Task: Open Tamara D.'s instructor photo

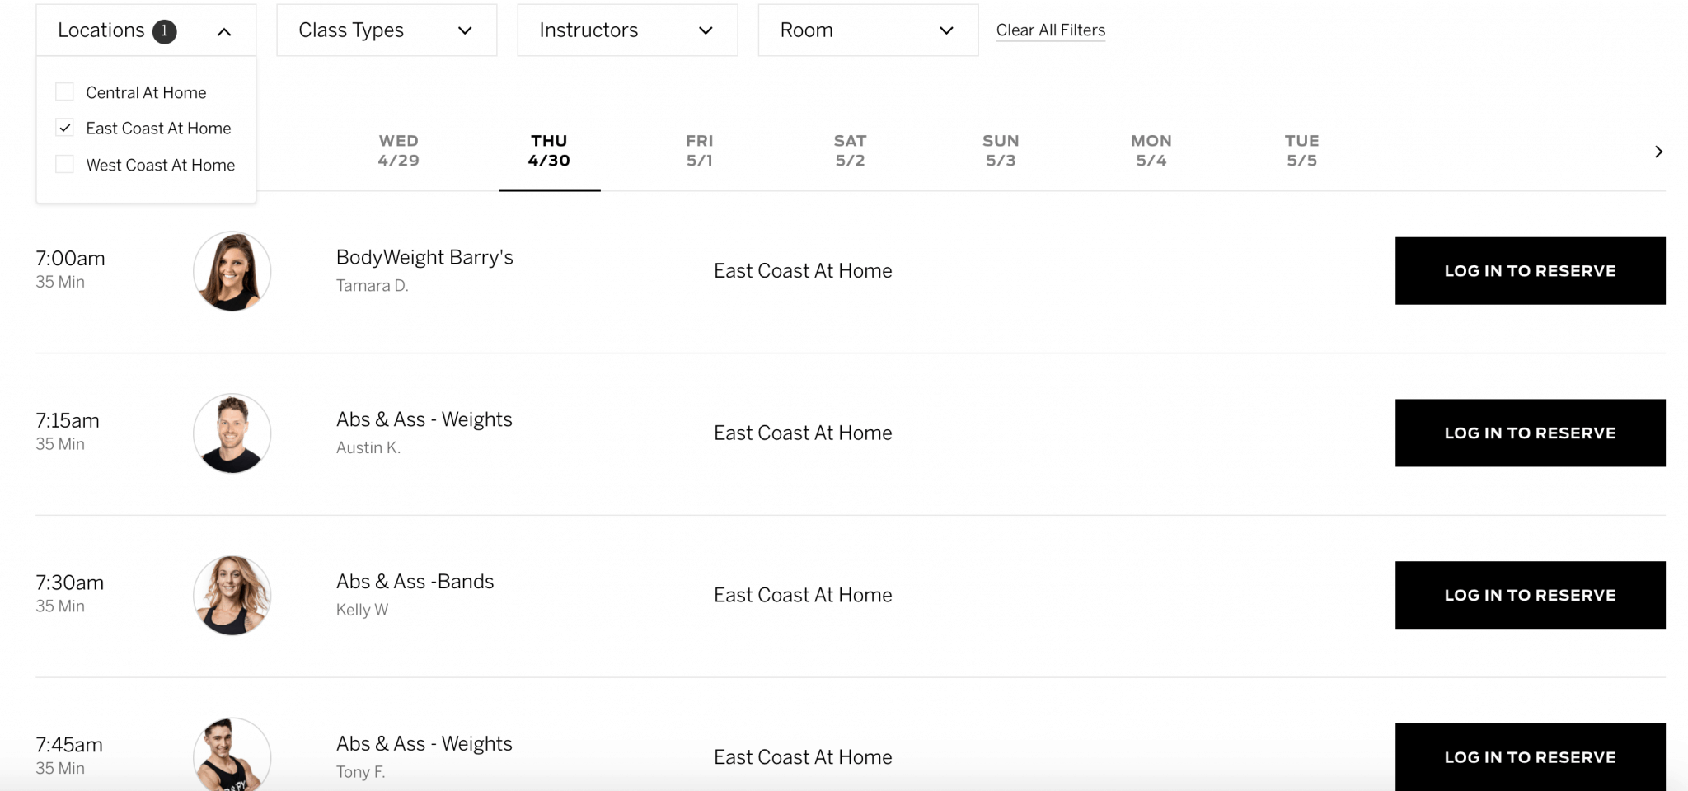Action: 232,271
